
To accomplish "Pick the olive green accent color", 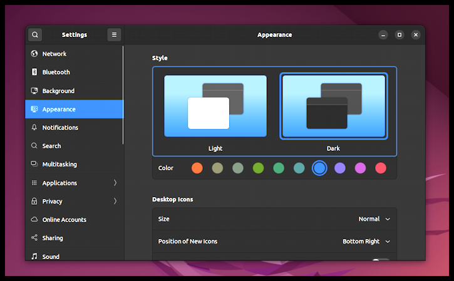I will 258,168.
